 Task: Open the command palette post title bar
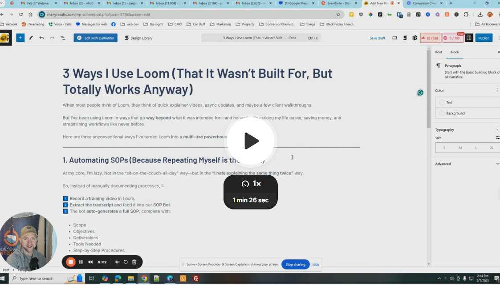coord(261,38)
